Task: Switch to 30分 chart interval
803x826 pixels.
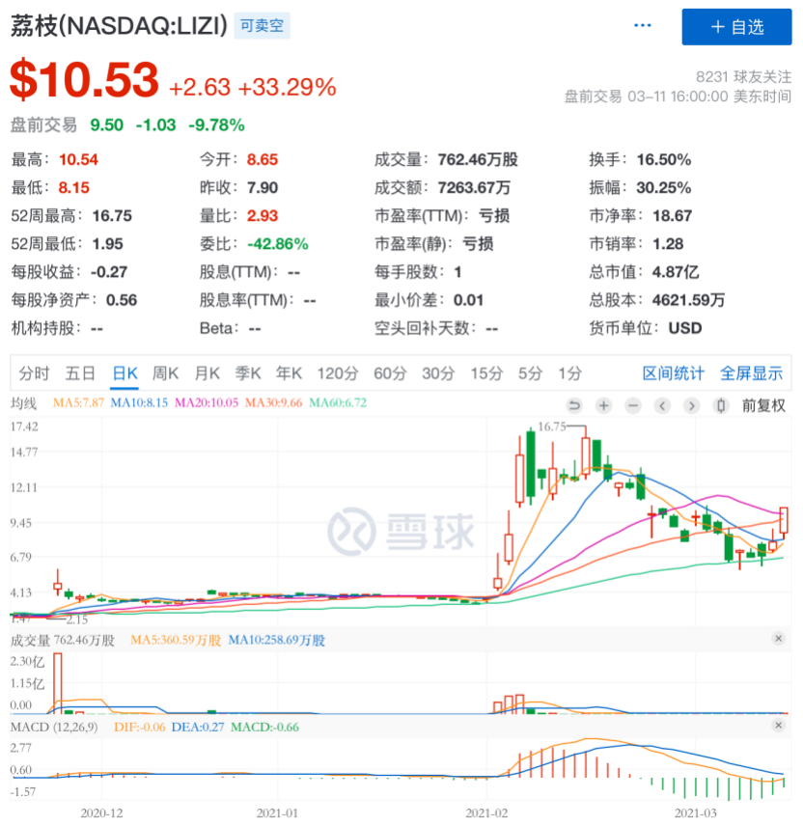Action: point(438,373)
